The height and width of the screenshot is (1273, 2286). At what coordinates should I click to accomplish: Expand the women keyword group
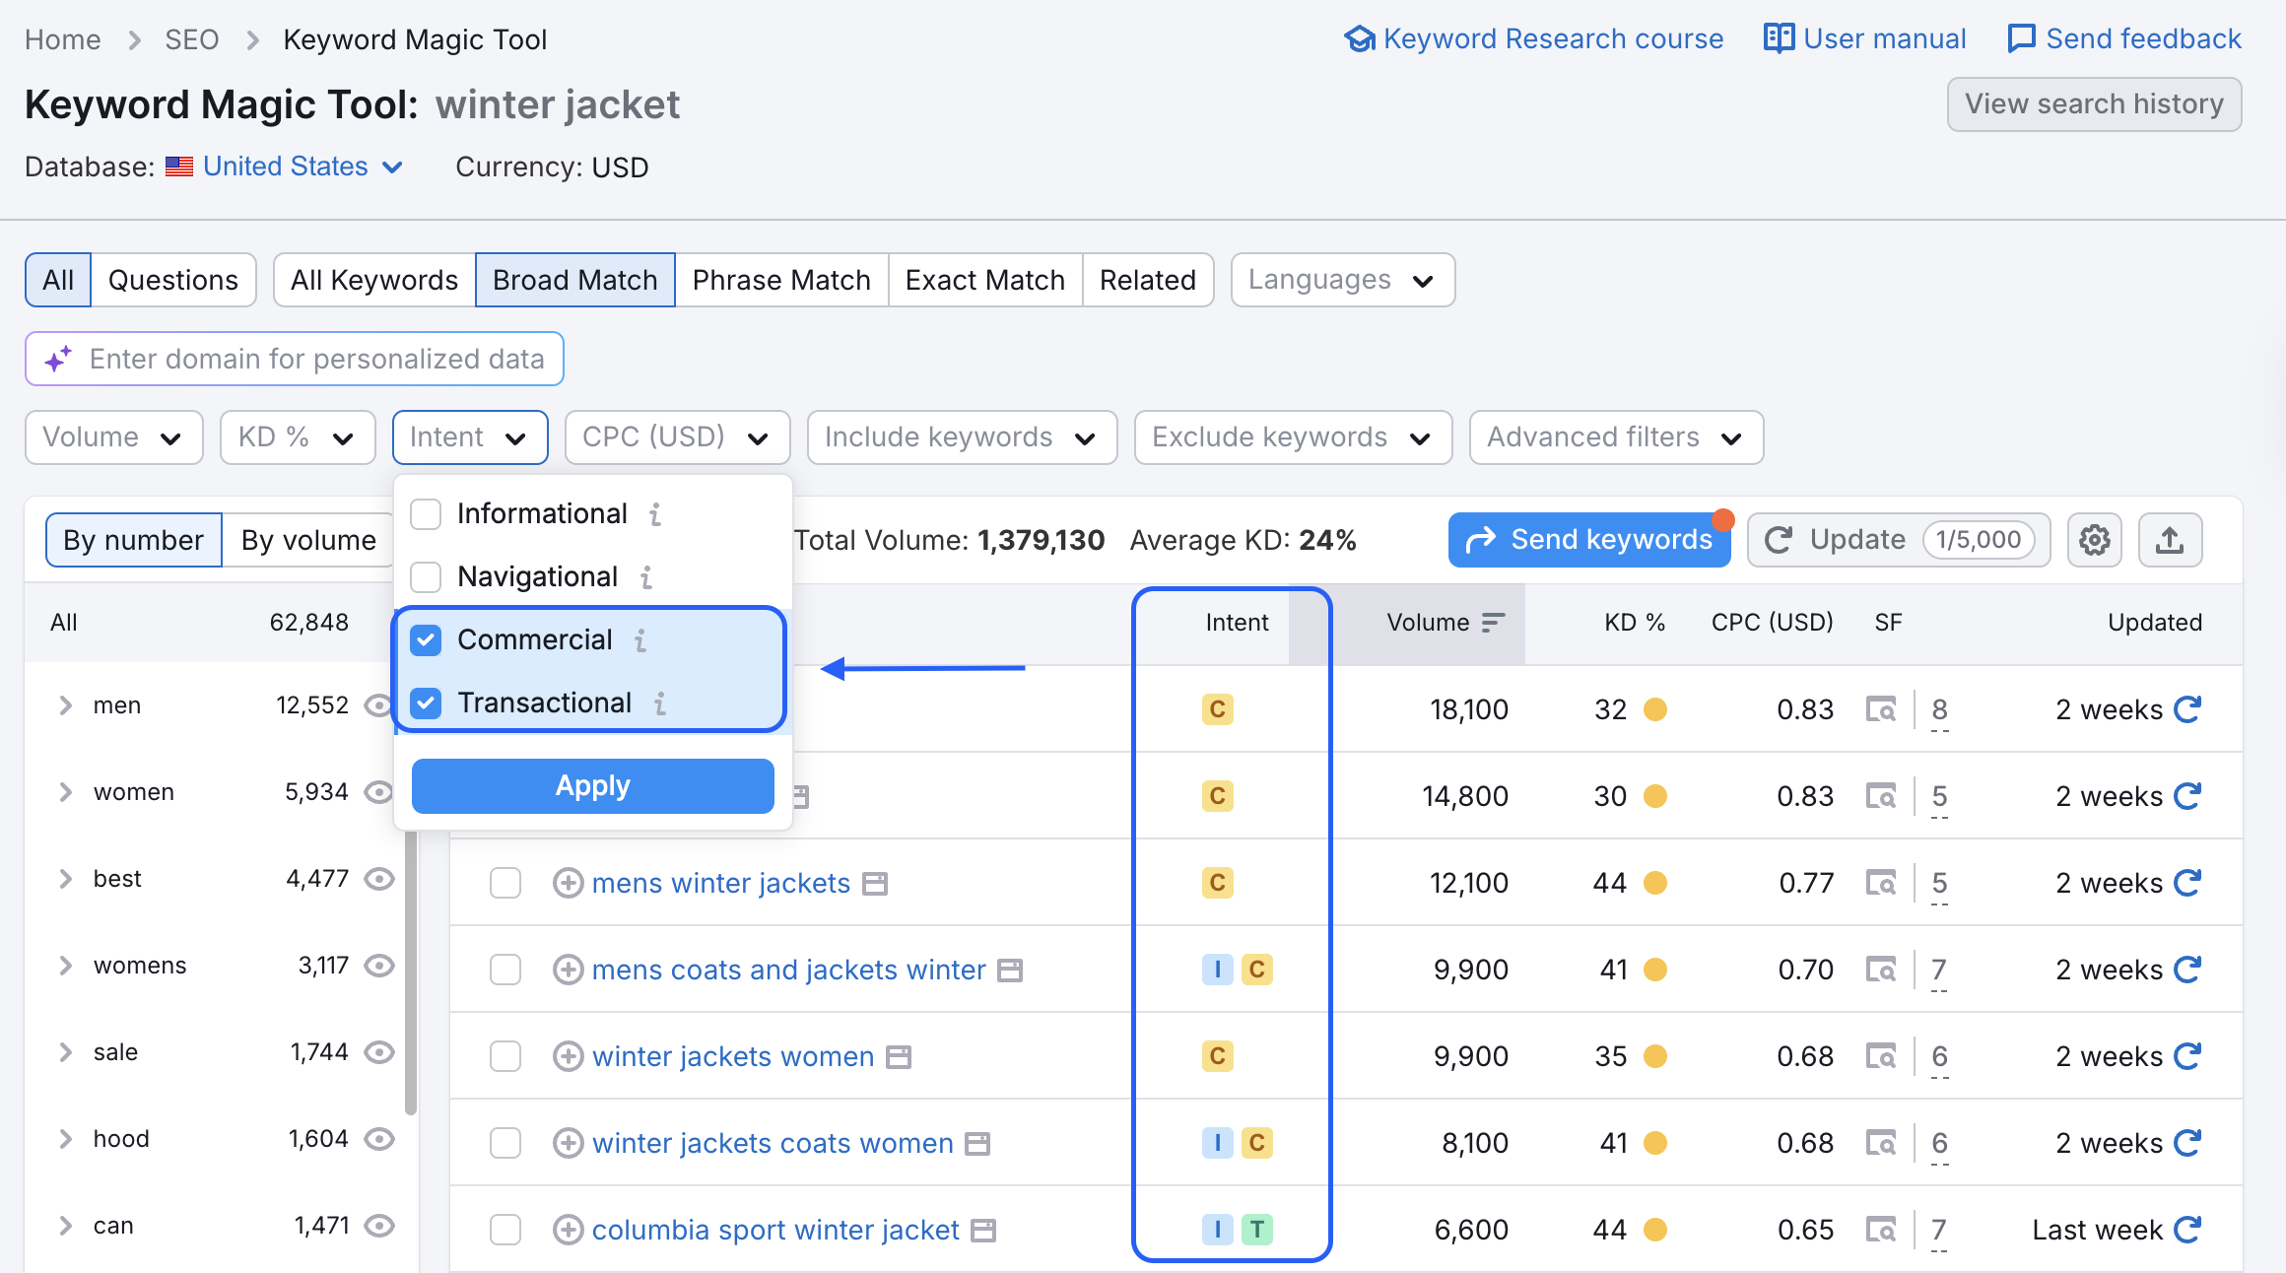[65, 791]
